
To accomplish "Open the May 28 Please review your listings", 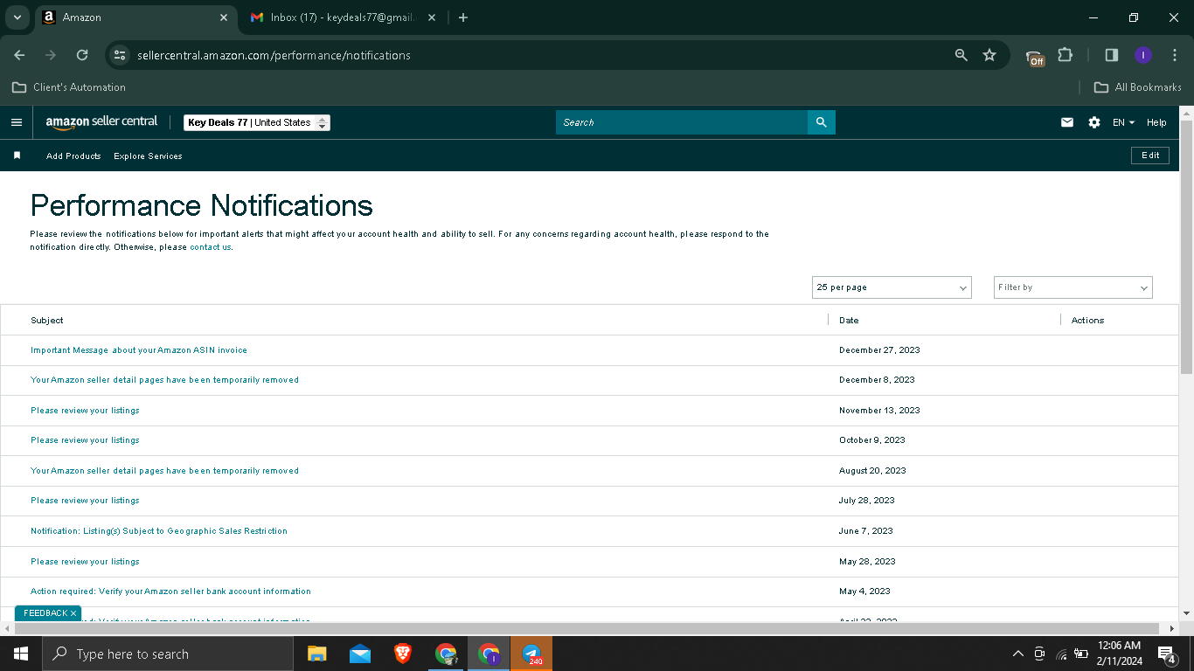I will point(85,562).
